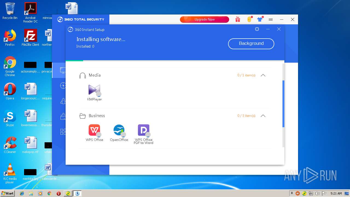Click the '0 / 1 item(s)' Media count
Image resolution: width=350 pixels, height=197 pixels.
tap(246, 75)
